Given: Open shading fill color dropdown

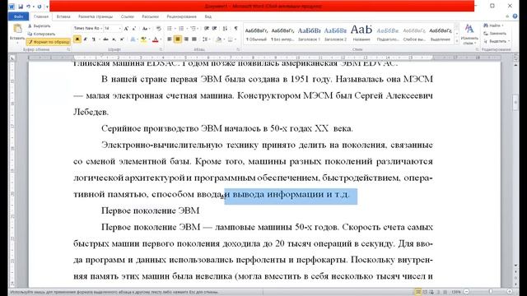Looking at the screenshot, I should [224, 39].
